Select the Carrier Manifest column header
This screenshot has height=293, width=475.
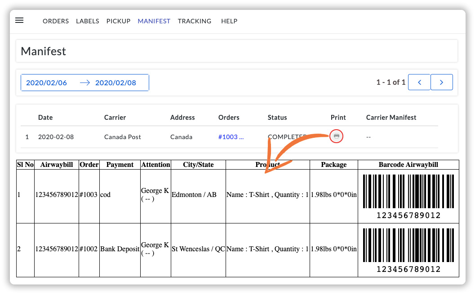pyautogui.click(x=391, y=118)
